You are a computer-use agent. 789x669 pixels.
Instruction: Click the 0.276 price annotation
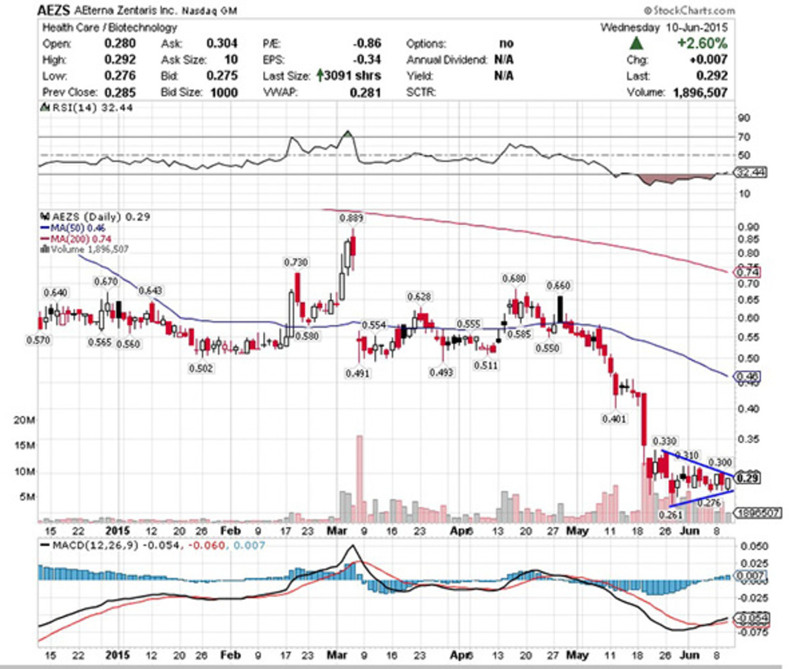[x=709, y=503]
